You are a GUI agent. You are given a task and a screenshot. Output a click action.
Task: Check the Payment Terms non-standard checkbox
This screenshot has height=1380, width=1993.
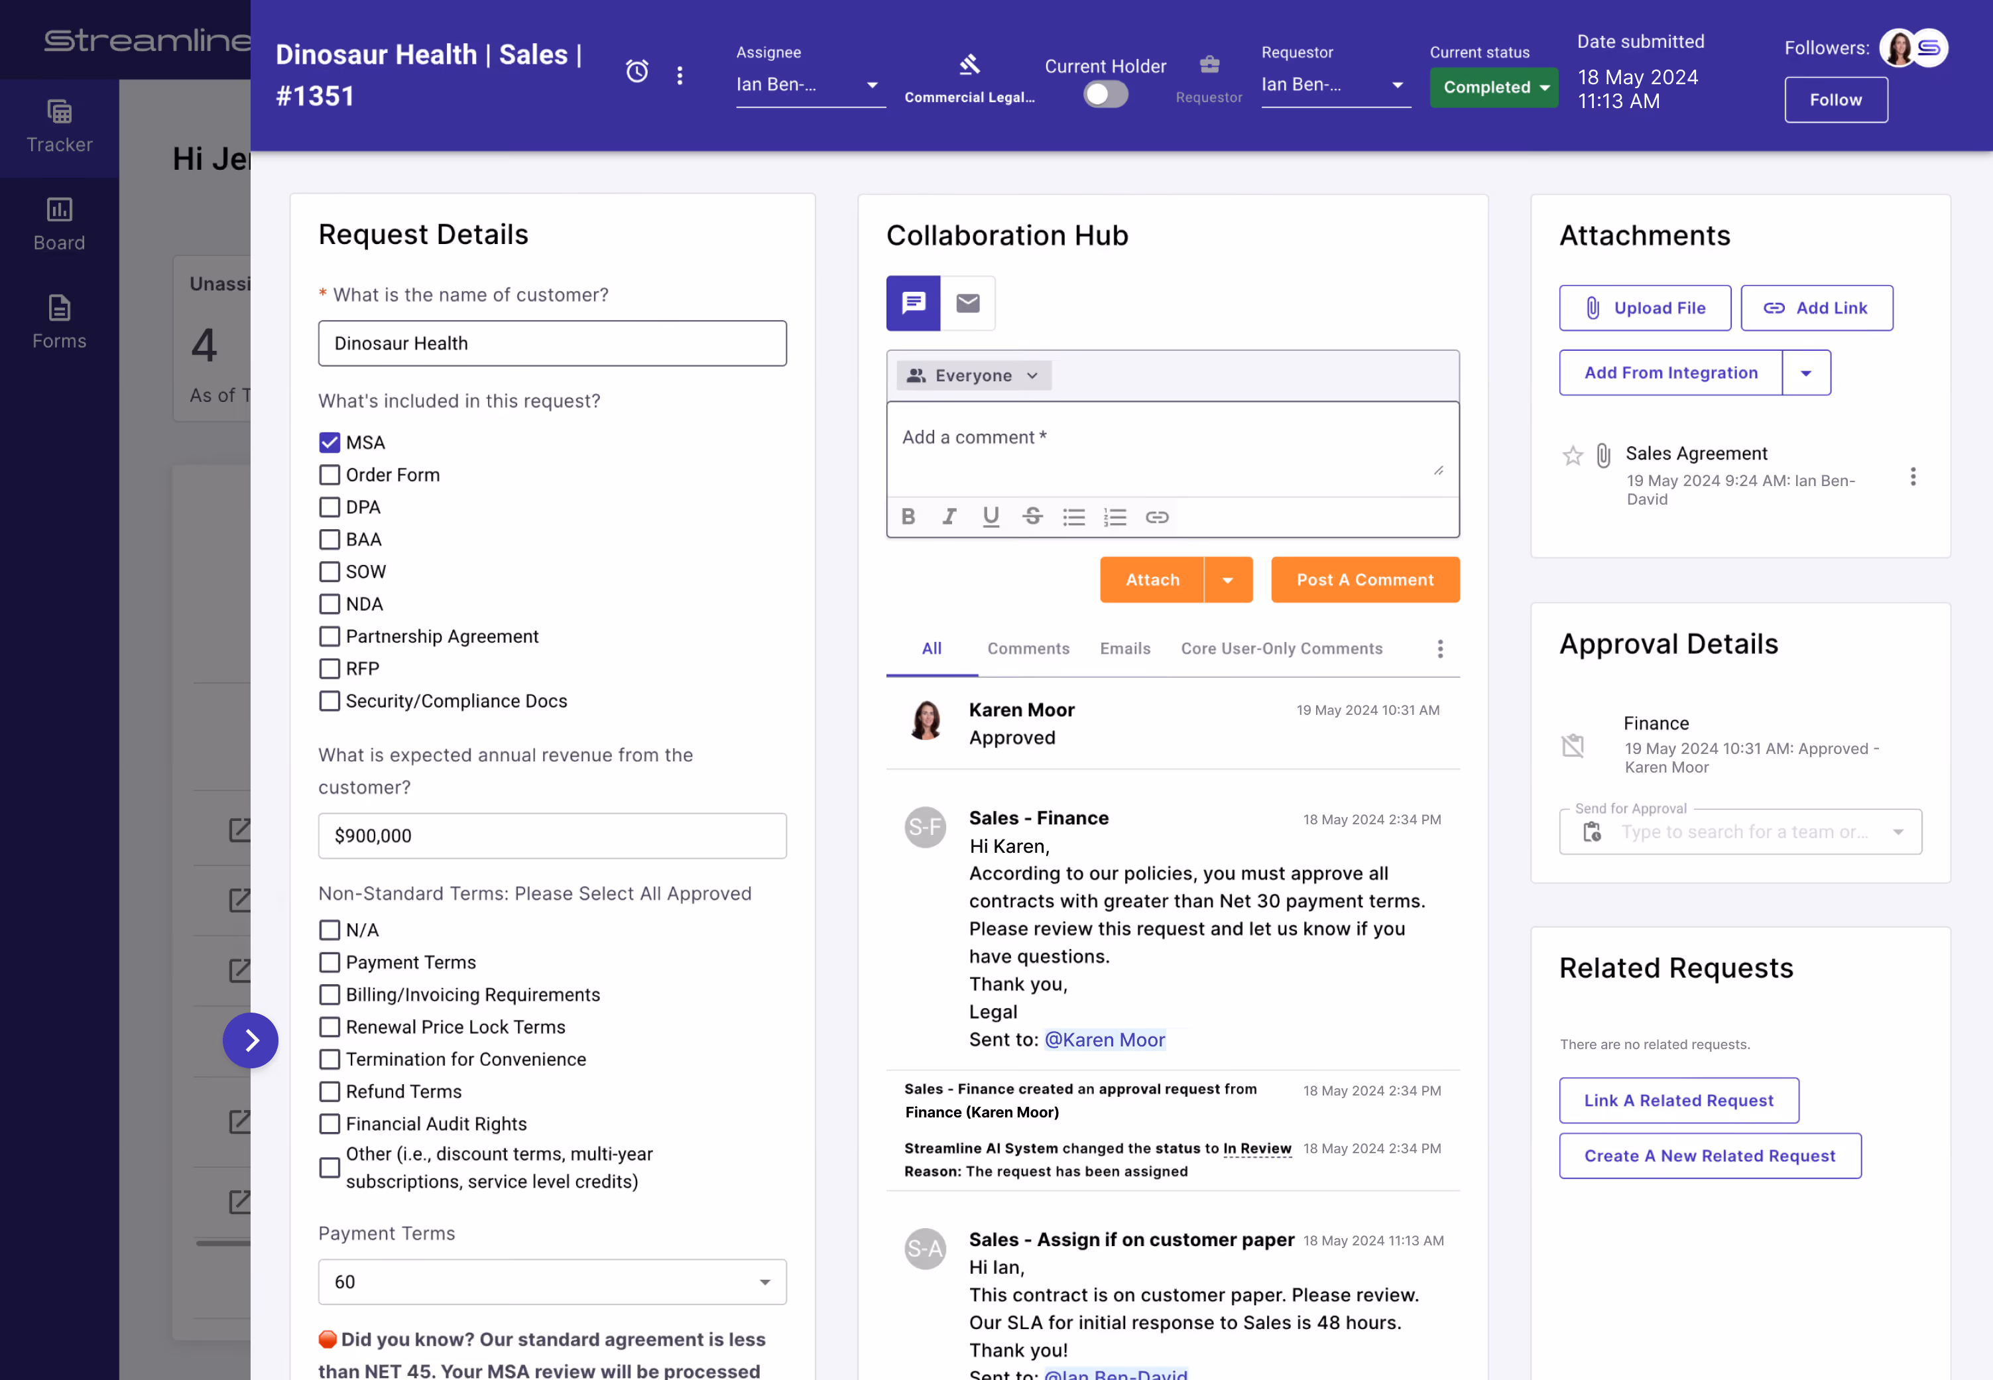tap(330, 962)
